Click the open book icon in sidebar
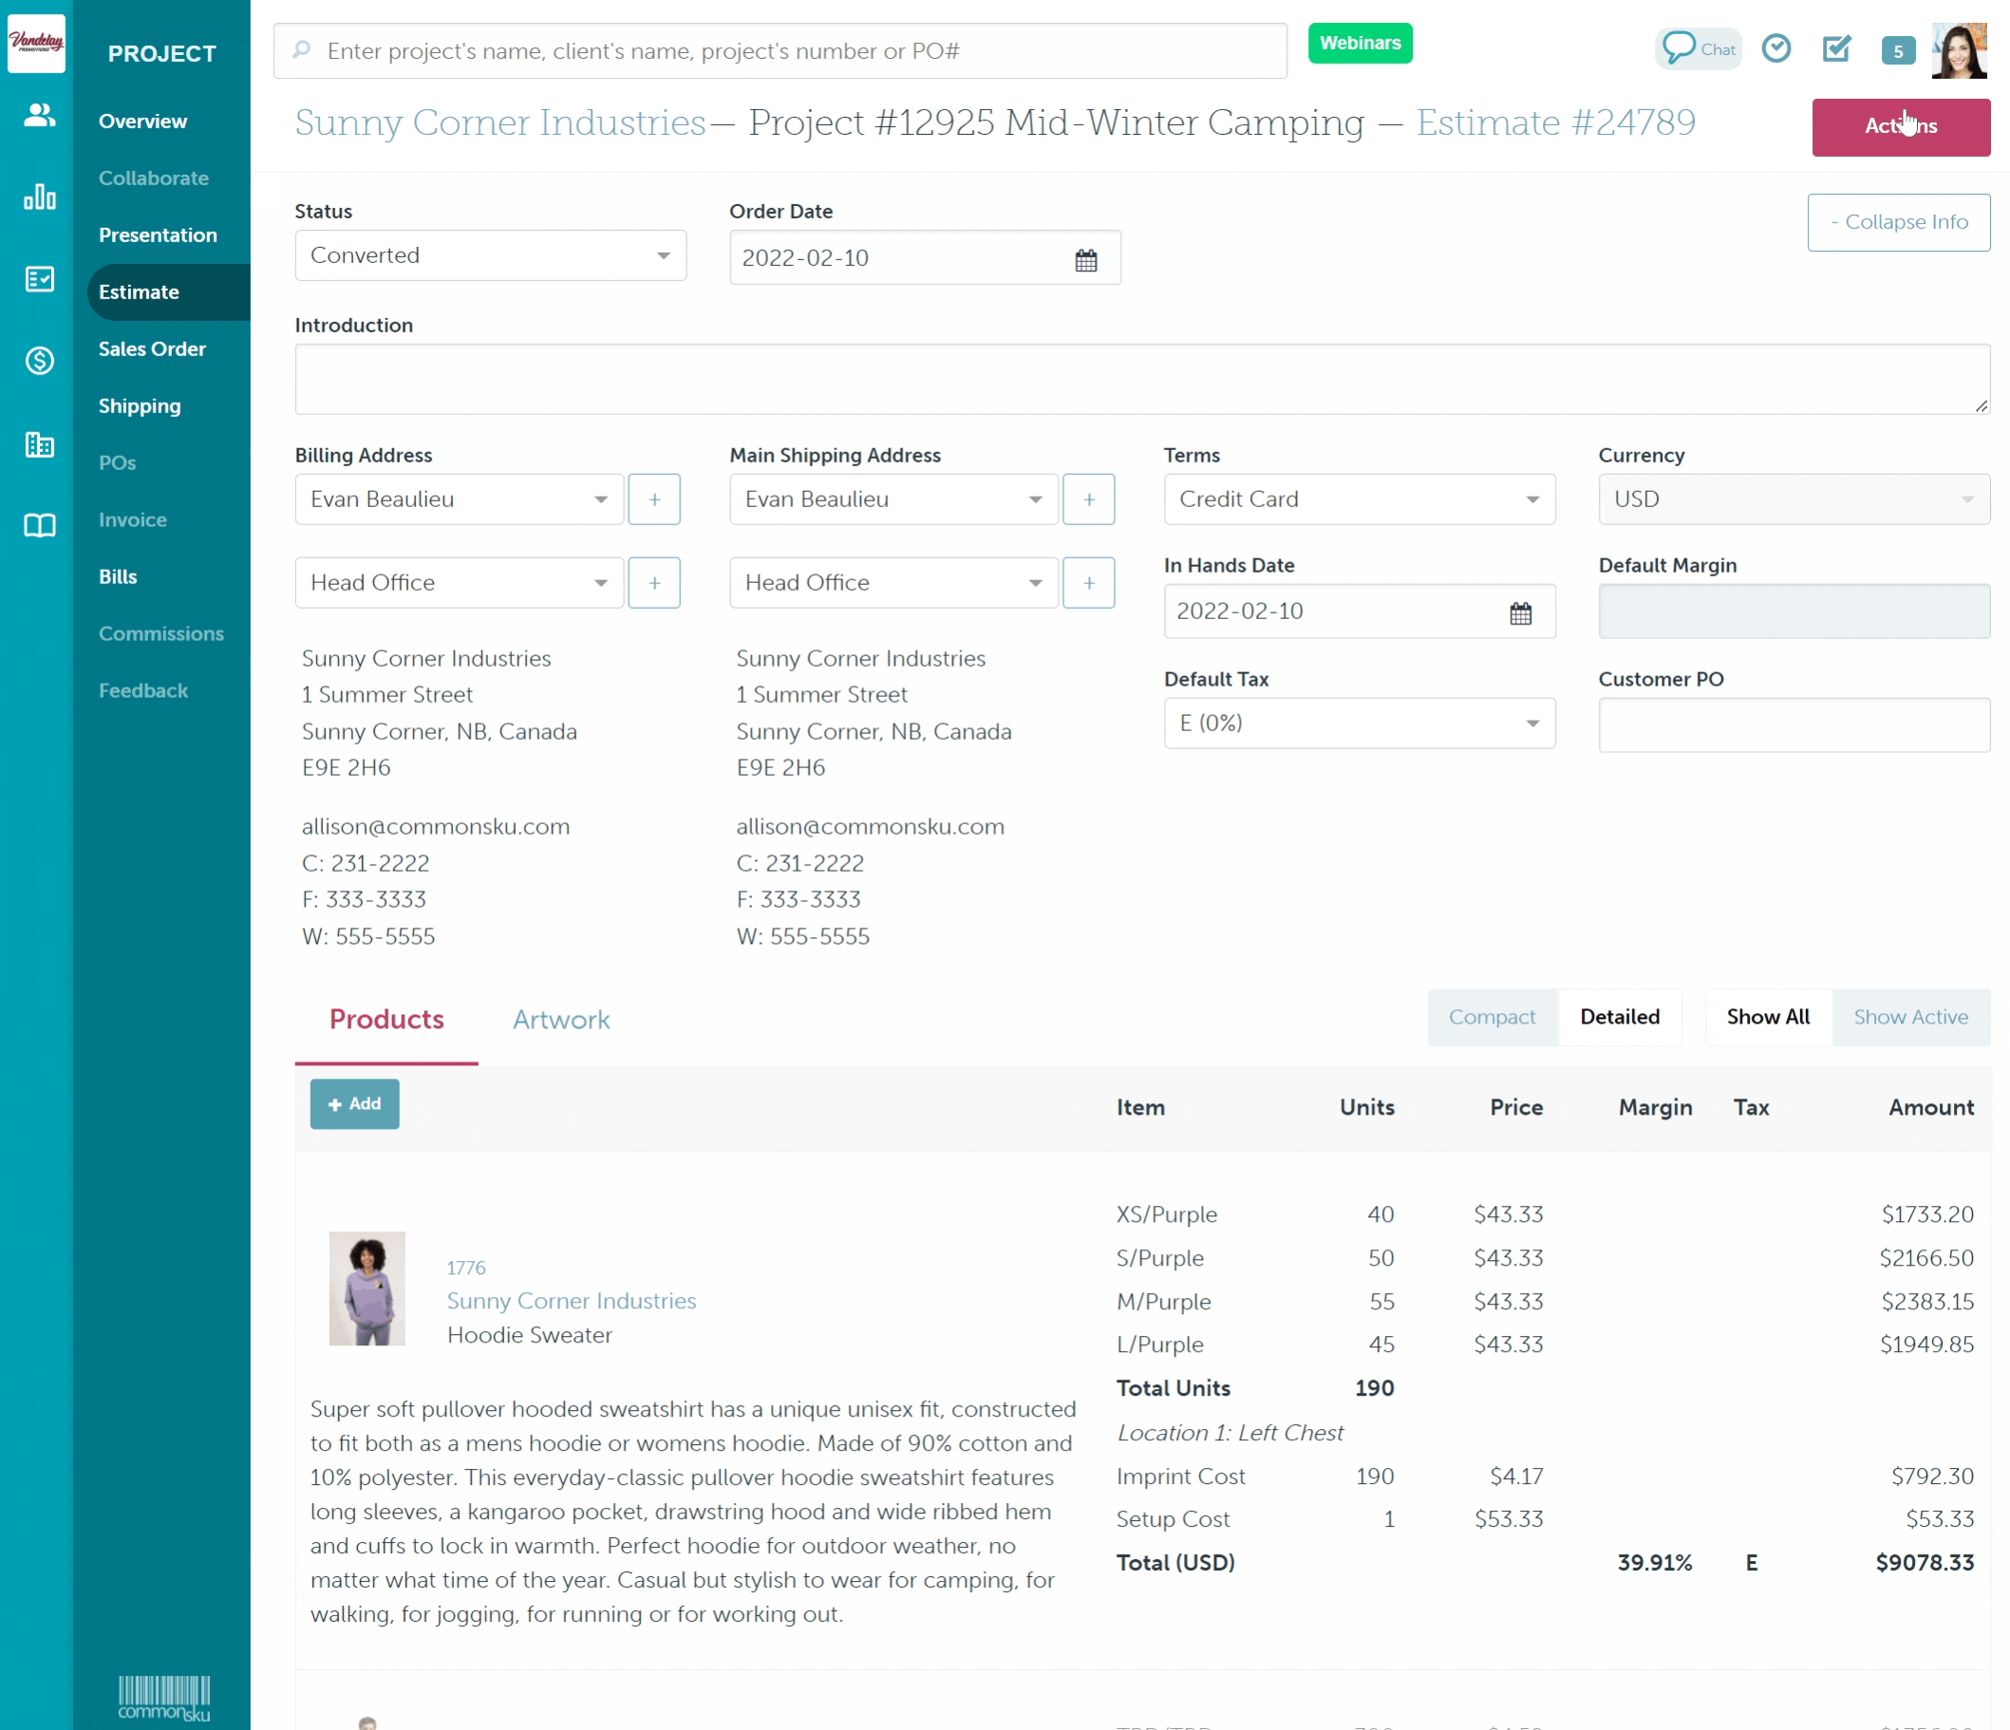 [x=39, y=526]
